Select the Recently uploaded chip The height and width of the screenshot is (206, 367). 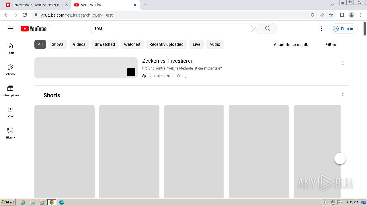(x=166, y=44)
